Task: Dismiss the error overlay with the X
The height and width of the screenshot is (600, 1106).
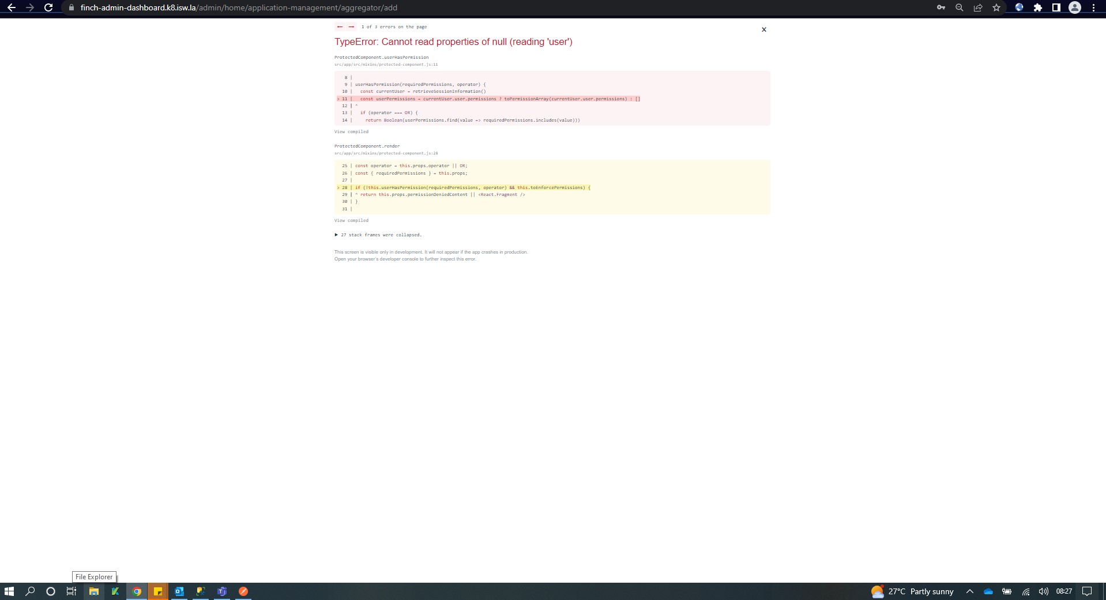Action: (763, 29)
